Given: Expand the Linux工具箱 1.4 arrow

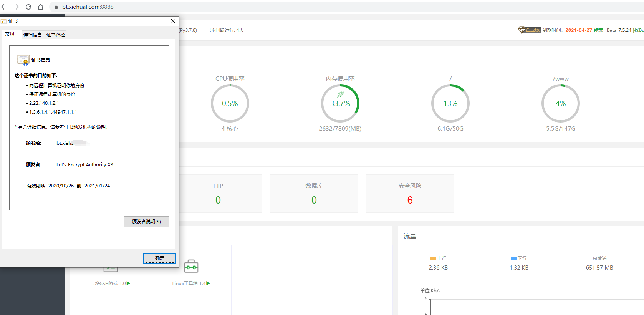Looking at the screenshot, I should pos(208,283).
